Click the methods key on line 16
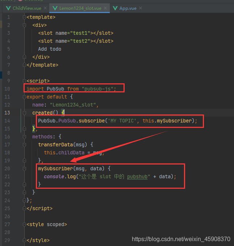234x246 pixels. click(x=42, y=137)
